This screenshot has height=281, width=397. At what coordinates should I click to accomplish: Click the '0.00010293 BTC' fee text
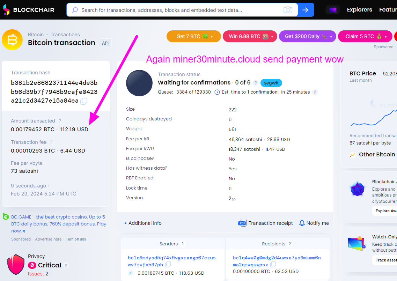click(33, 151)
